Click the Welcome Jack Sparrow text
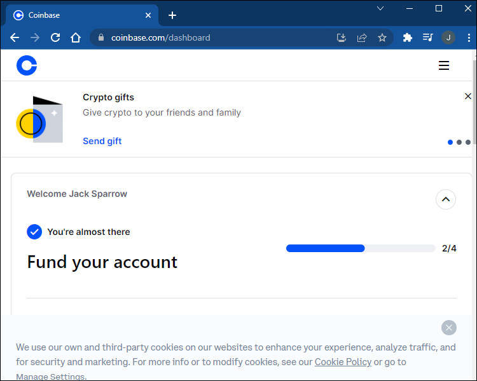The width and height of the screenshot is (477, 381). click(x=77, y=194)
